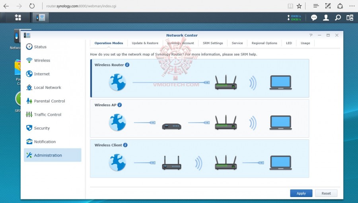Switch to the LED tab
Screen dimensions: 358x203
tap(289, 43)
